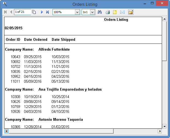Click the export folder icon in toolbar
This screenshot has width=170, height=138.
click(131, 12)
